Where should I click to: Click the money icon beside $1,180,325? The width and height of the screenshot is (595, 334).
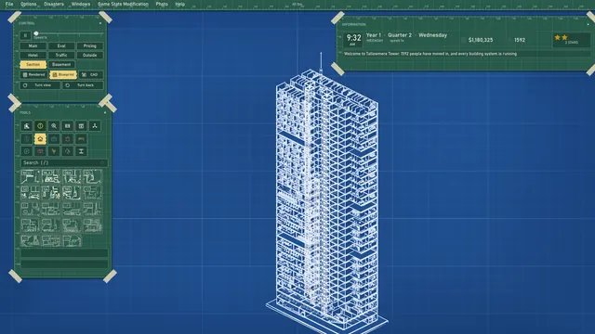click(x=464, y=40)
